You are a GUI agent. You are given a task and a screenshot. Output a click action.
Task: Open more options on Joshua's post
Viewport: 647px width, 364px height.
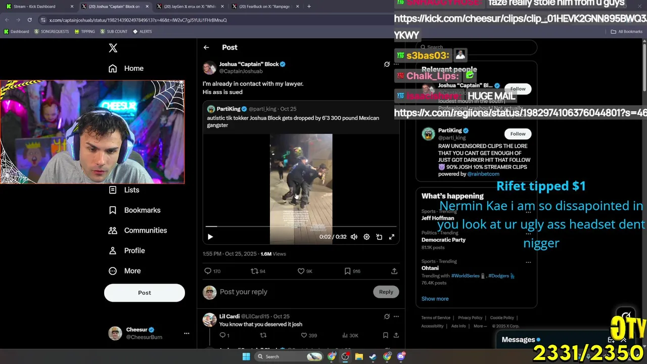[396, 64]
